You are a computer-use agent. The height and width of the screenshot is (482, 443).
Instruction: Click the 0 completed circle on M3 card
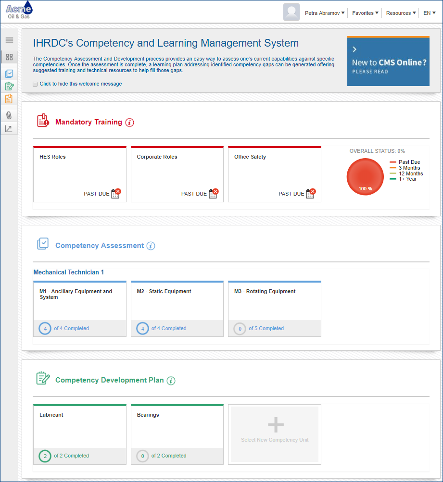(x=240, y=329)
